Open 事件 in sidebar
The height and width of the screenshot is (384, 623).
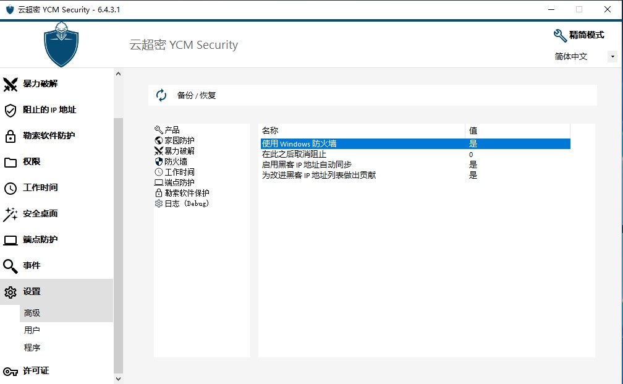[32, 265]
